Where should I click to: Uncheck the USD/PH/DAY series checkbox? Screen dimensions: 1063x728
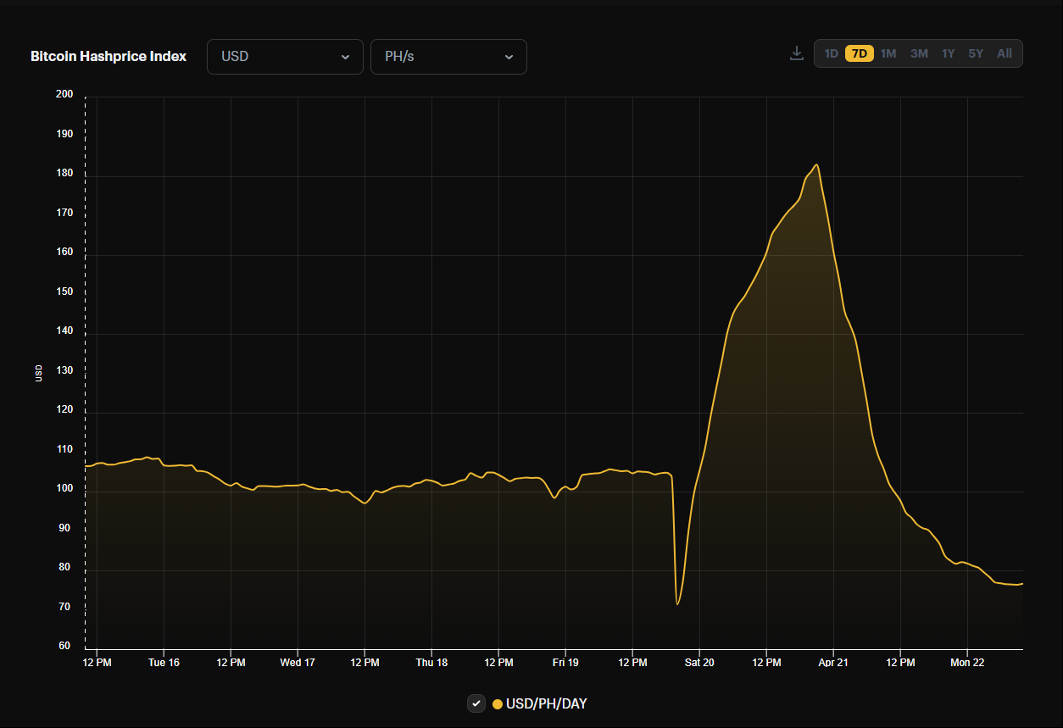pyautogui.click(x=476, y=703)
